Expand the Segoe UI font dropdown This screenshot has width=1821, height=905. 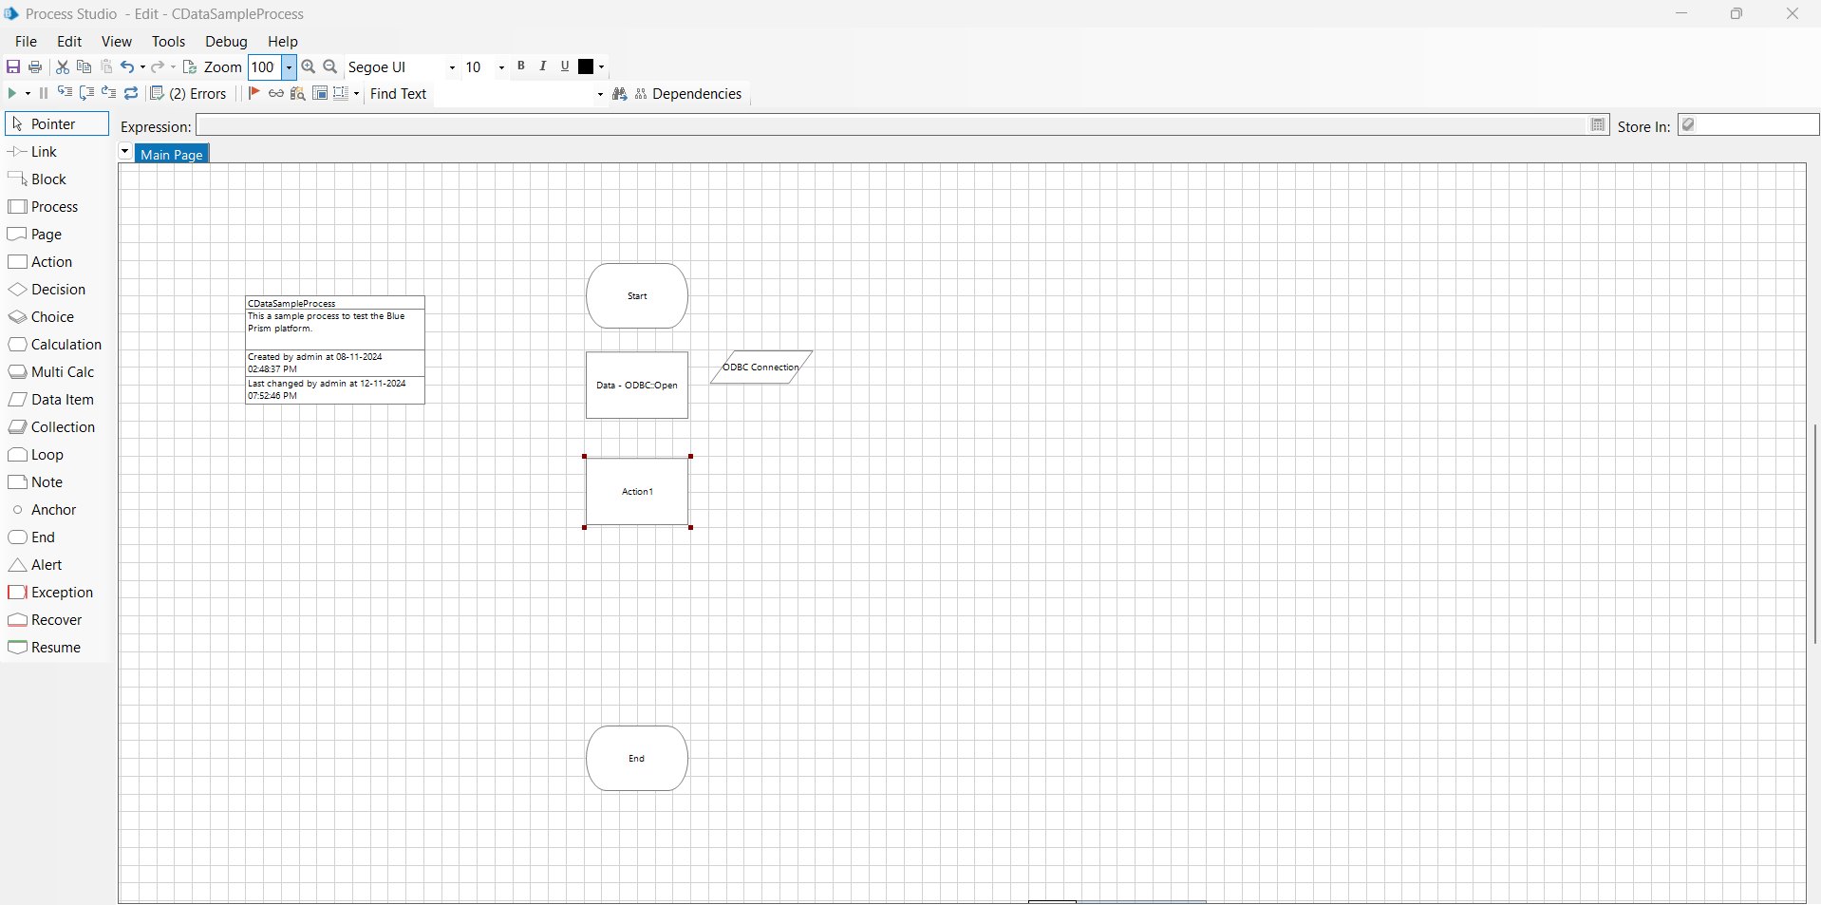click(452, 67)
